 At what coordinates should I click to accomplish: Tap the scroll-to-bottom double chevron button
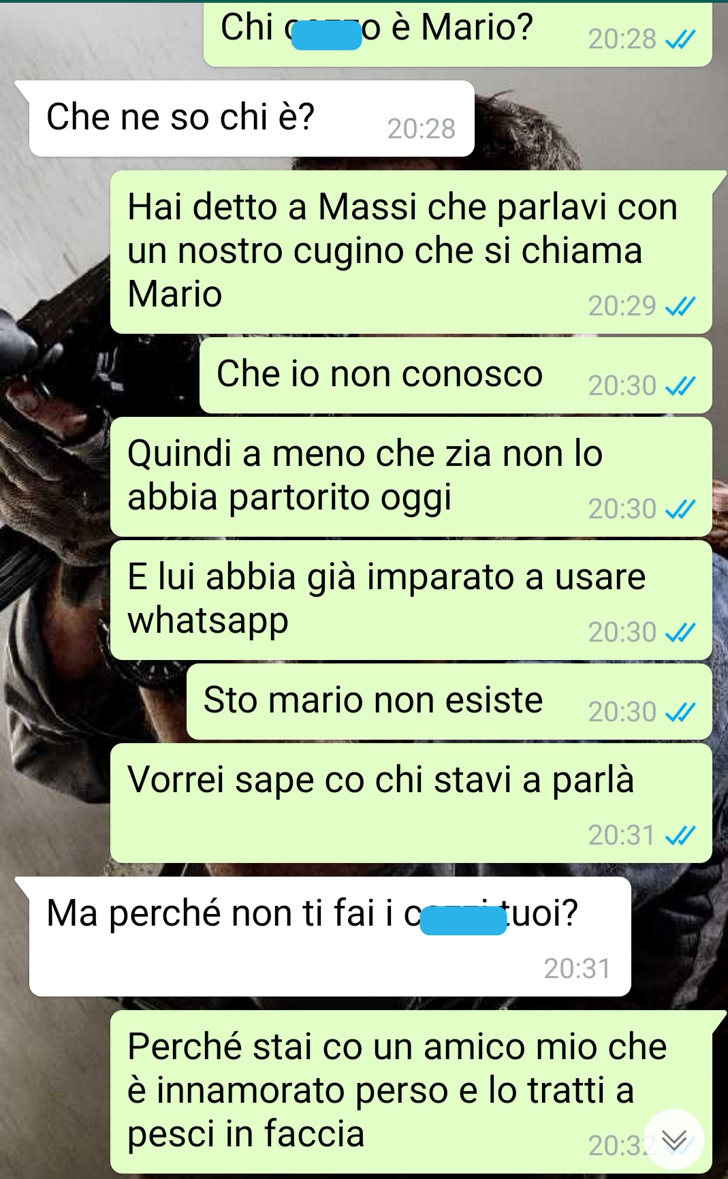[674, 1140]
